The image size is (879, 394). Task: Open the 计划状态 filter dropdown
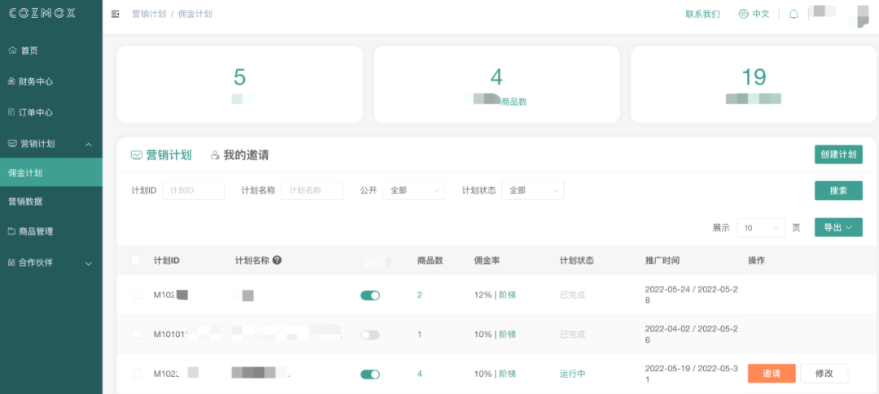click(532, 190)
